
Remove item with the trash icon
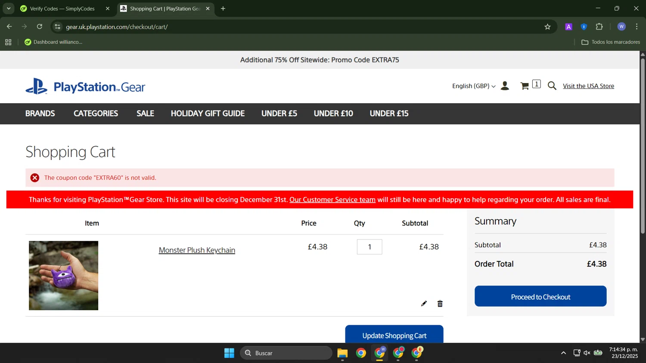pyautogui.click(x=440, y=304)
